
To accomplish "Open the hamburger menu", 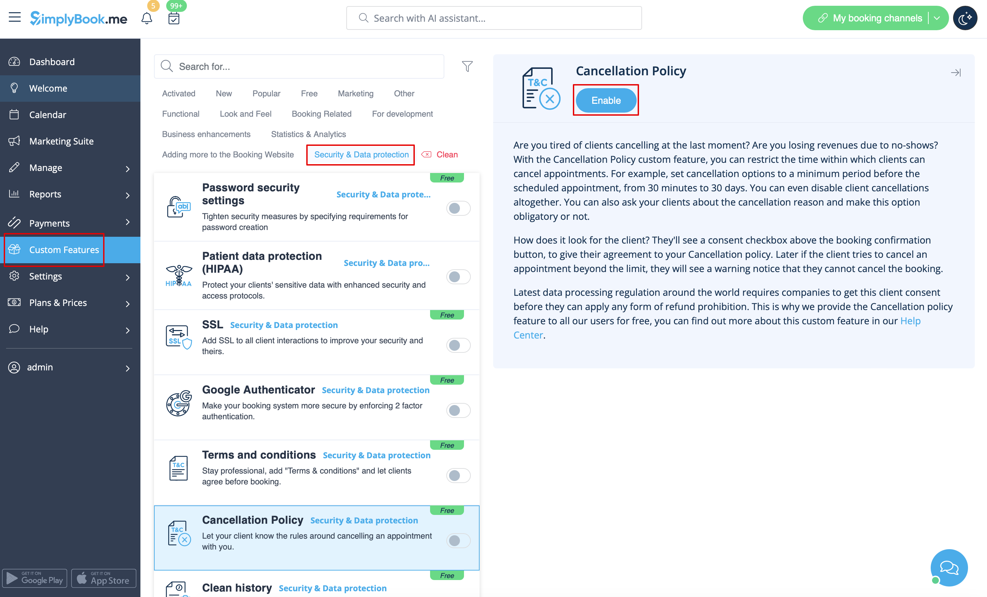I will [15, 17].
